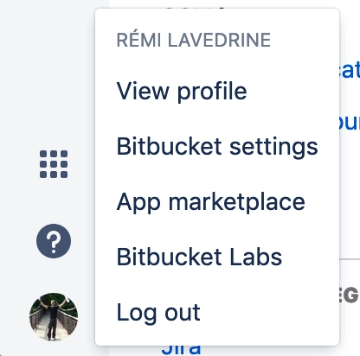
Task: Open Bitbucket settings menu entry
Action: click(x=217, y=146)
